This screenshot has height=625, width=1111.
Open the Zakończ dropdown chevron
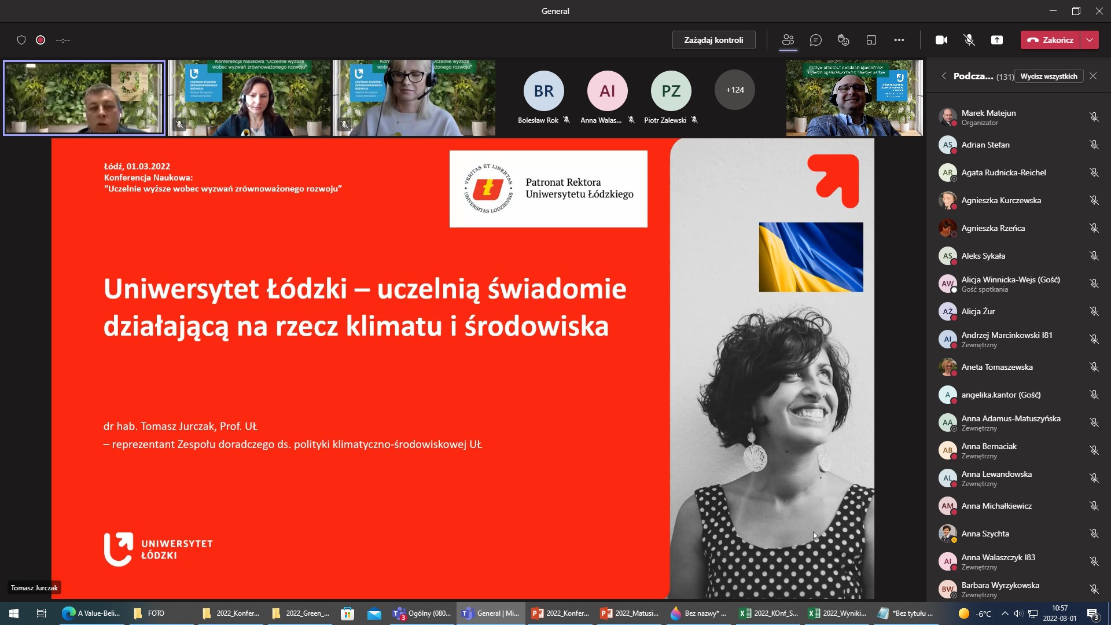coord(1091,40)
